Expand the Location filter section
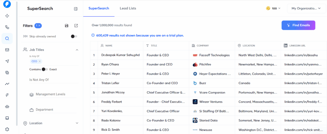Screen dimensions: 327x134 (x=77, y=123)
